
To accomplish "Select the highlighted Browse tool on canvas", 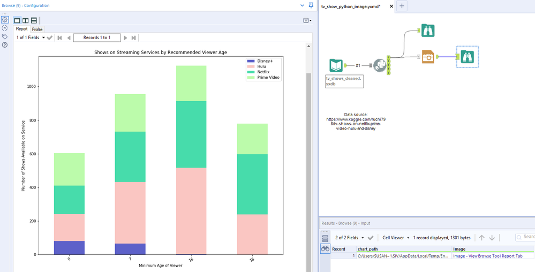I will pyautogui.click(x=468, y=57).
